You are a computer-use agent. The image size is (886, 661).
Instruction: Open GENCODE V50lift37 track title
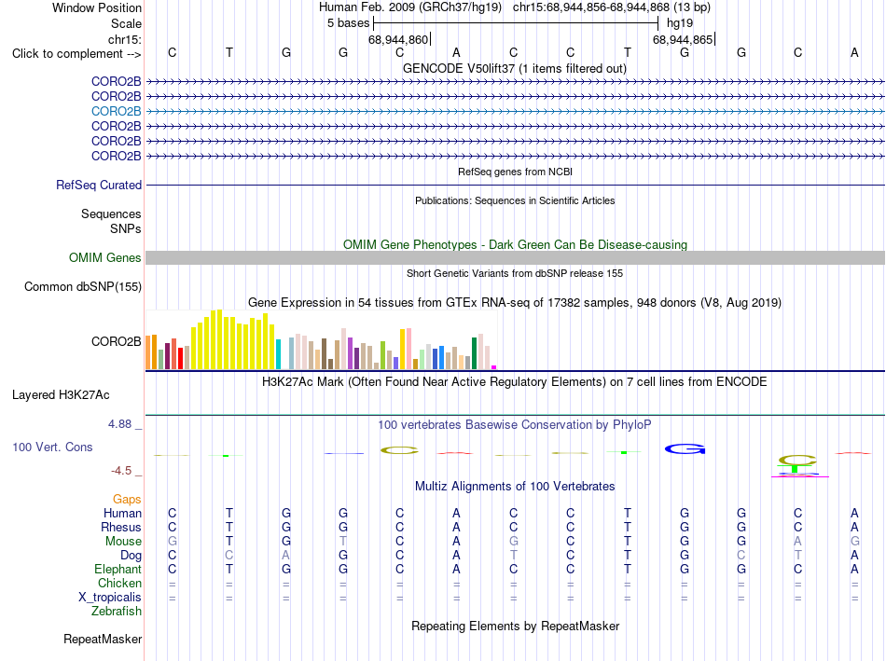click(514, 68)
